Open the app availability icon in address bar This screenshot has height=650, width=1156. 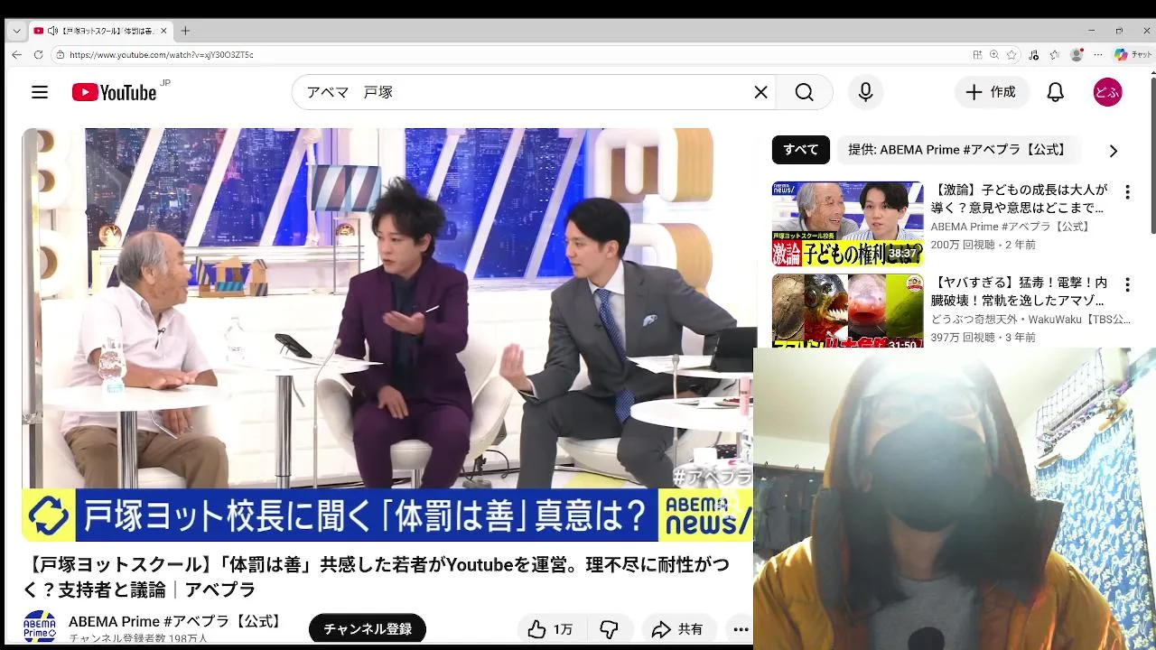977,55
